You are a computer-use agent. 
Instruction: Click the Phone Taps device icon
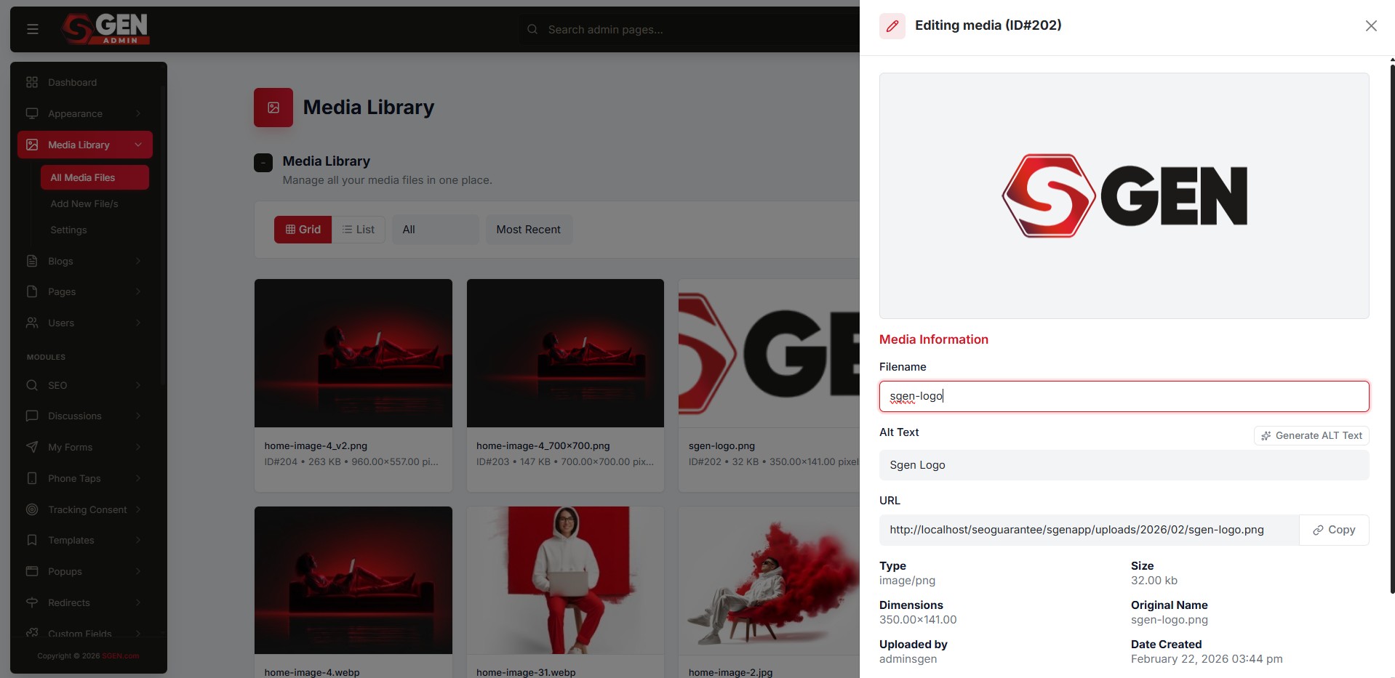32,478
